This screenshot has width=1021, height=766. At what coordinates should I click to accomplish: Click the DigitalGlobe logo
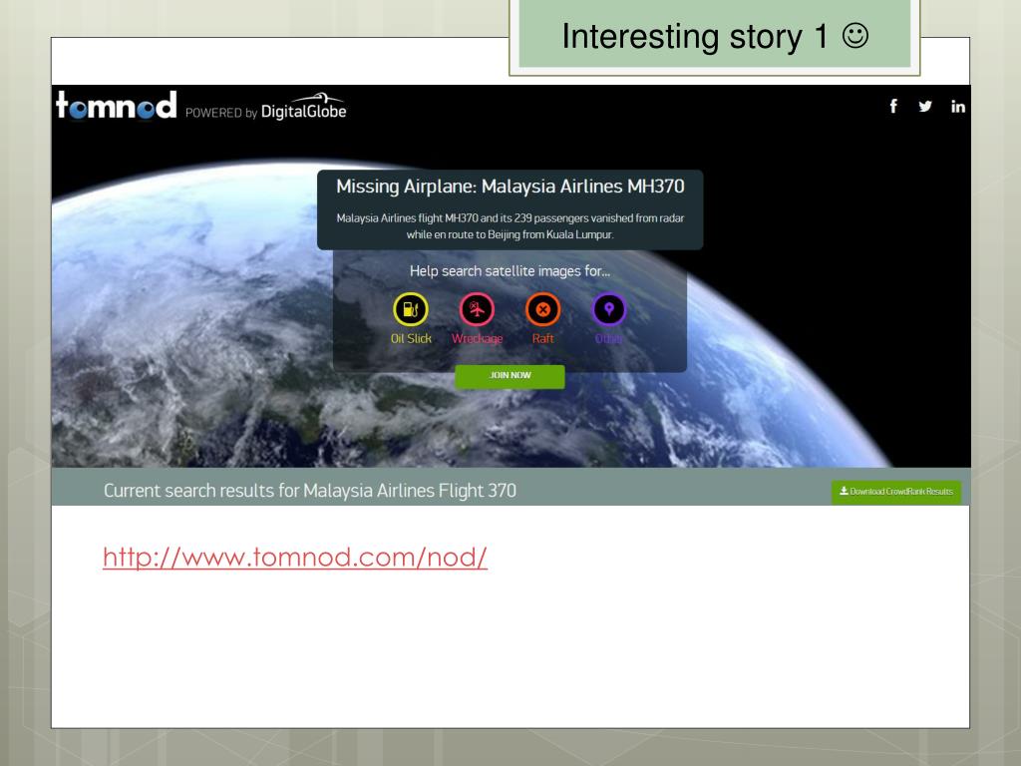click(x=303, y=107)
